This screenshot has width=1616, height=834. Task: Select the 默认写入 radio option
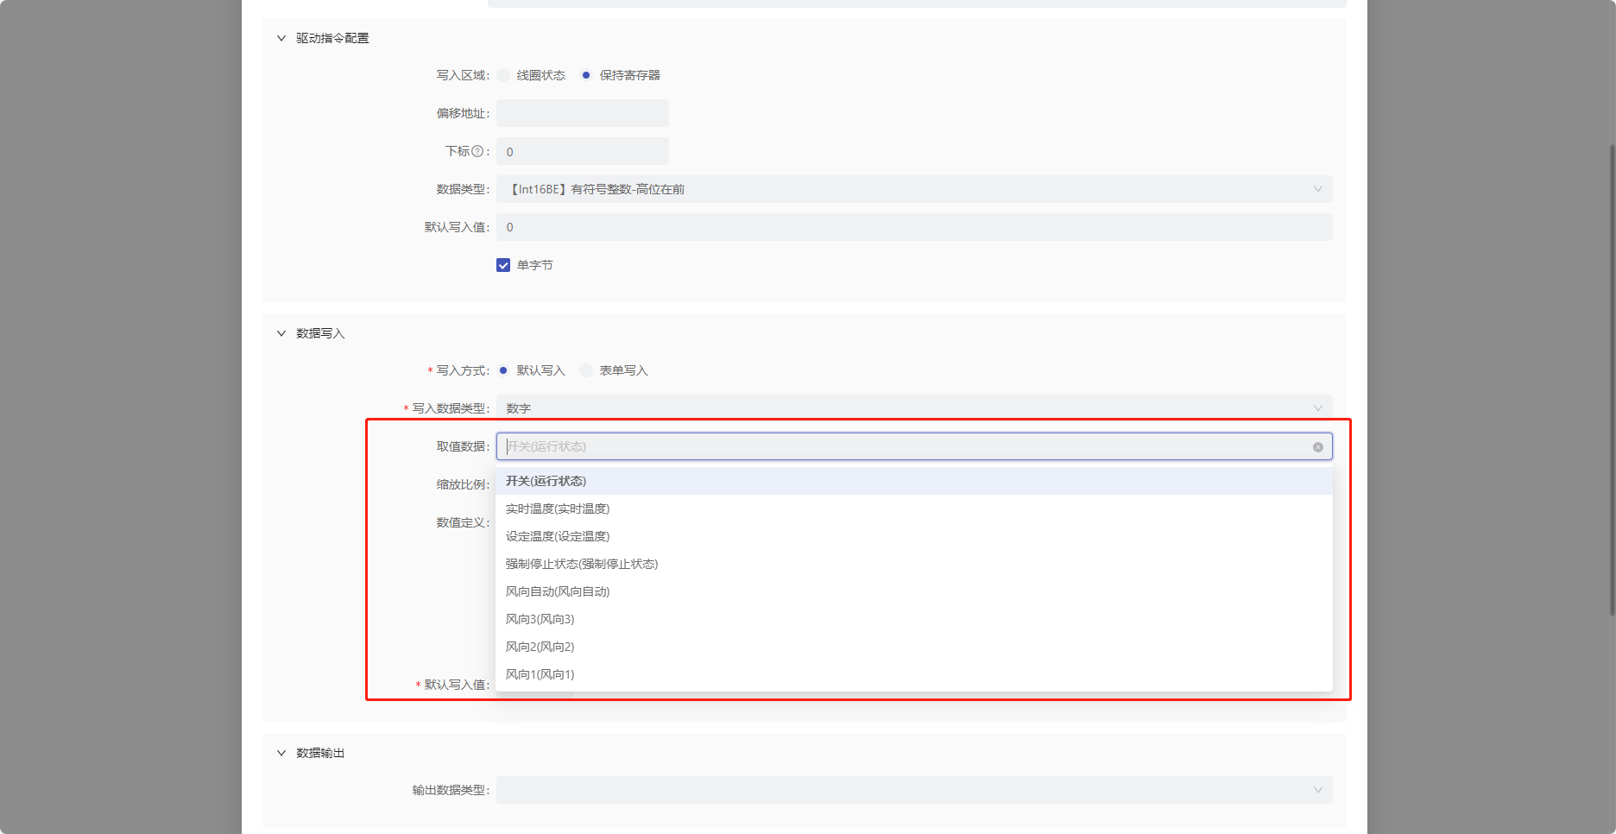[x=503, y=370]
